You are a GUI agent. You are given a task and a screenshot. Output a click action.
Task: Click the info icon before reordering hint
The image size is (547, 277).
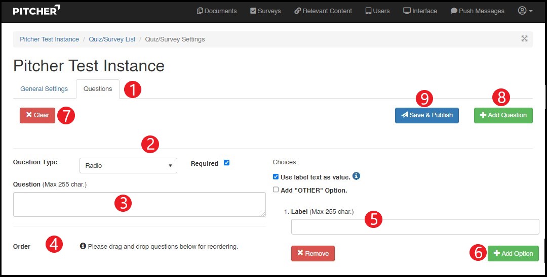tap(83, 247)
